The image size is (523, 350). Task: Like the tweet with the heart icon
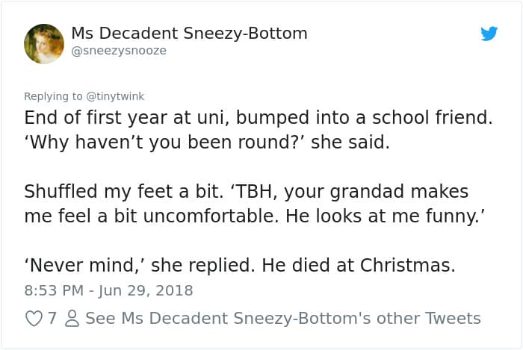(x=34, y=319)
